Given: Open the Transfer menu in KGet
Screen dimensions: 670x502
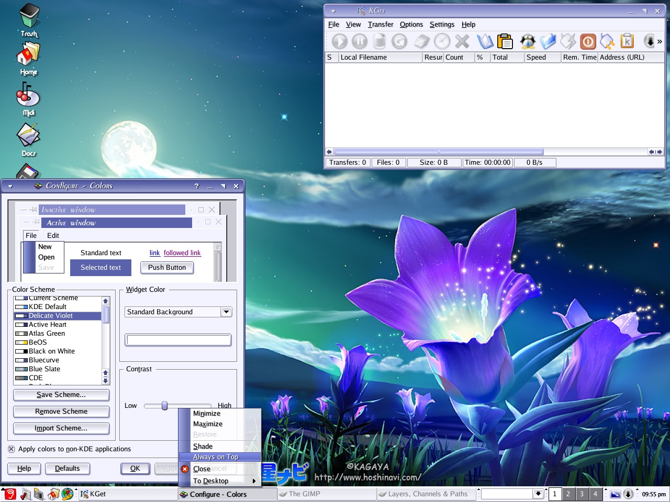Looking at the screenshot, I should 381,25.
